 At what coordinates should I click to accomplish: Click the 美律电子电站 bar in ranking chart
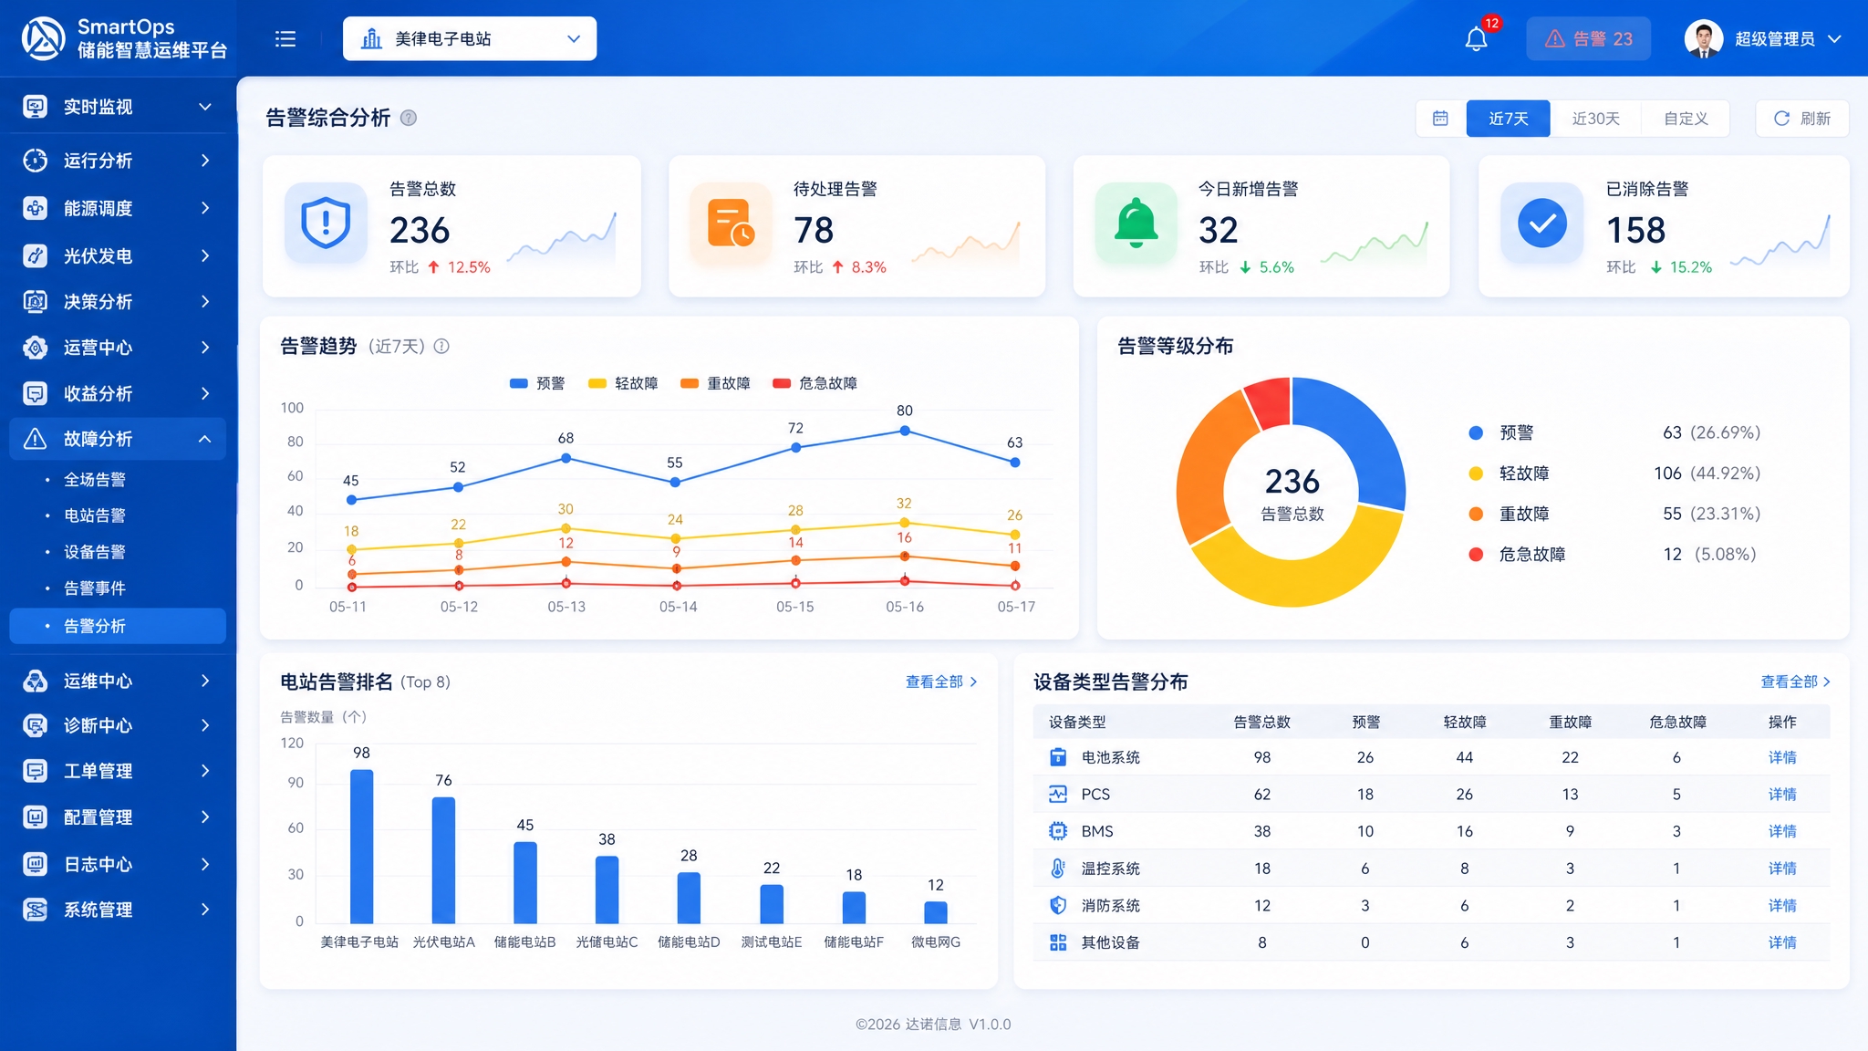pyautogui.click(x=362, y=847)
